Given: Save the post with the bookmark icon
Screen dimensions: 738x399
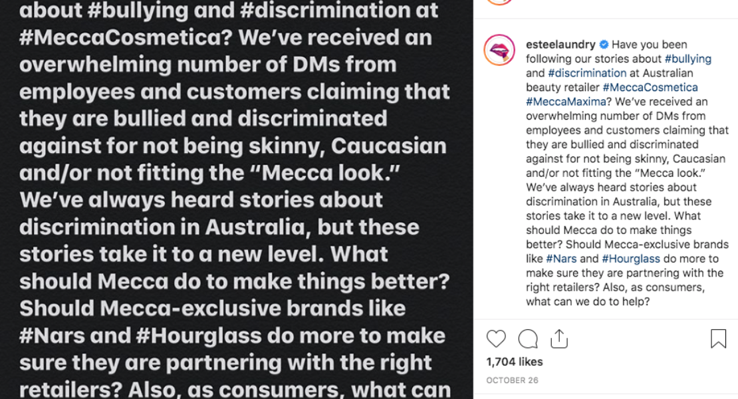Looking at the screenshot, I should pyautogui.click(x=718, y=339).
